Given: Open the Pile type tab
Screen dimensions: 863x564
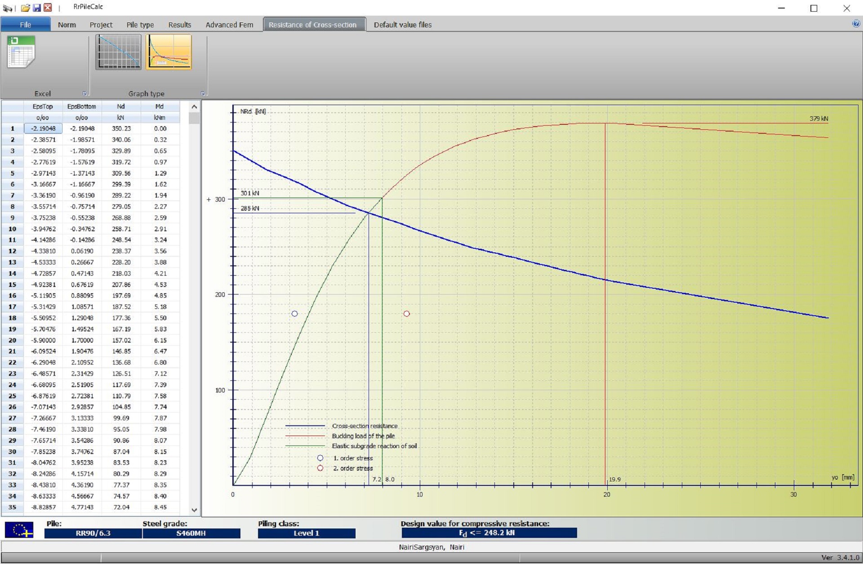Looking at the screenshot, I should 140,25.
